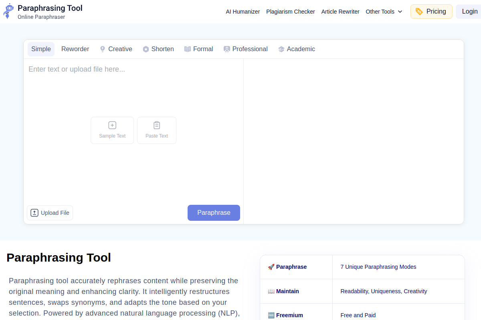Click 'Readability, Uniqueness, Creativity' text
The width and height of the screenshot is (481, 320).
pyautogui.click(x=384, y=291)
